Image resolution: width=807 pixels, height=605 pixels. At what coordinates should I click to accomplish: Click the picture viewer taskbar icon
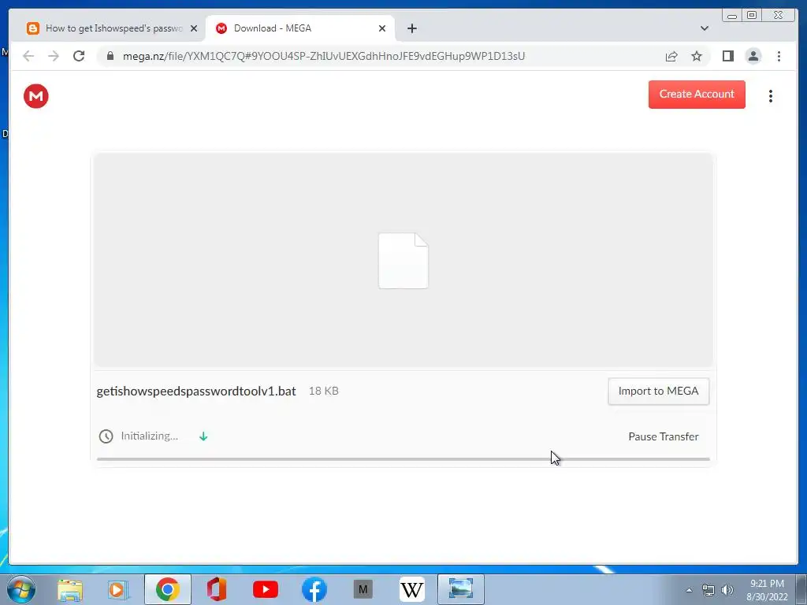click(460, 588)
